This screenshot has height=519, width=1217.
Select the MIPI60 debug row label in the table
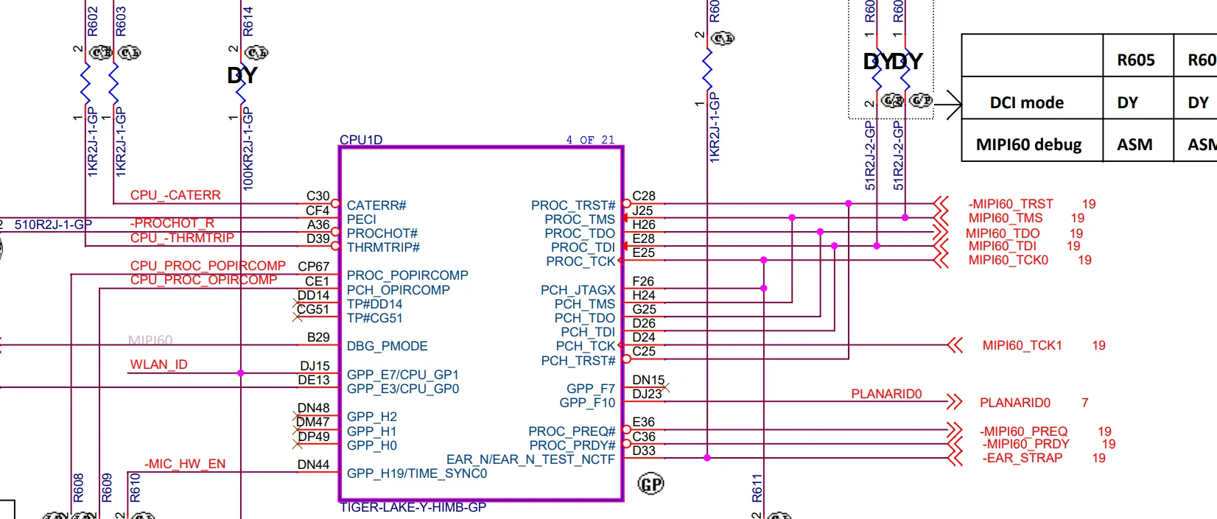tap(1028, 144)
